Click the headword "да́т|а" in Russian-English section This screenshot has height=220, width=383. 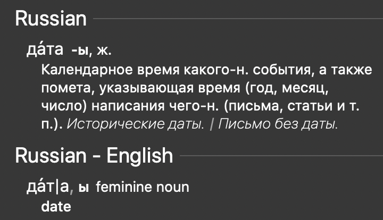[48, 187]
